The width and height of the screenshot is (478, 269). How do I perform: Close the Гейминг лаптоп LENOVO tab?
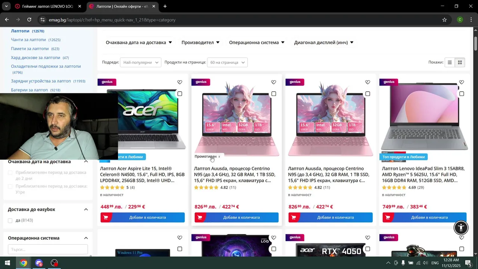point(80,6)
